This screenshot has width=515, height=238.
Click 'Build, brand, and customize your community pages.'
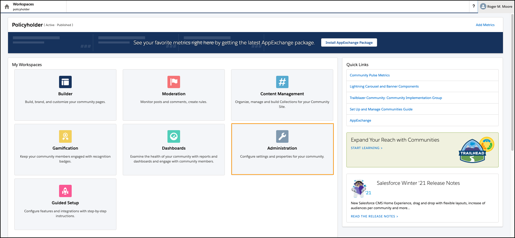(65, 102)
